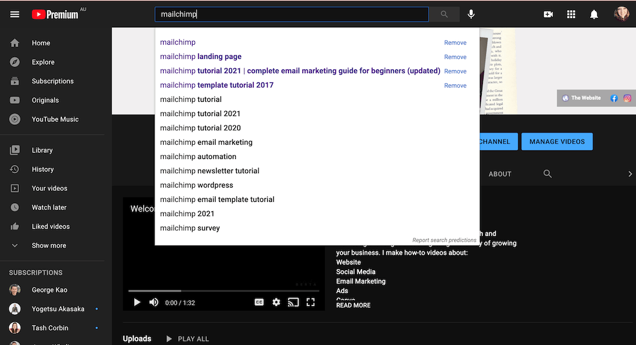The image size is (636, 345).
Task: Click into the search input field
Action: 291,14
